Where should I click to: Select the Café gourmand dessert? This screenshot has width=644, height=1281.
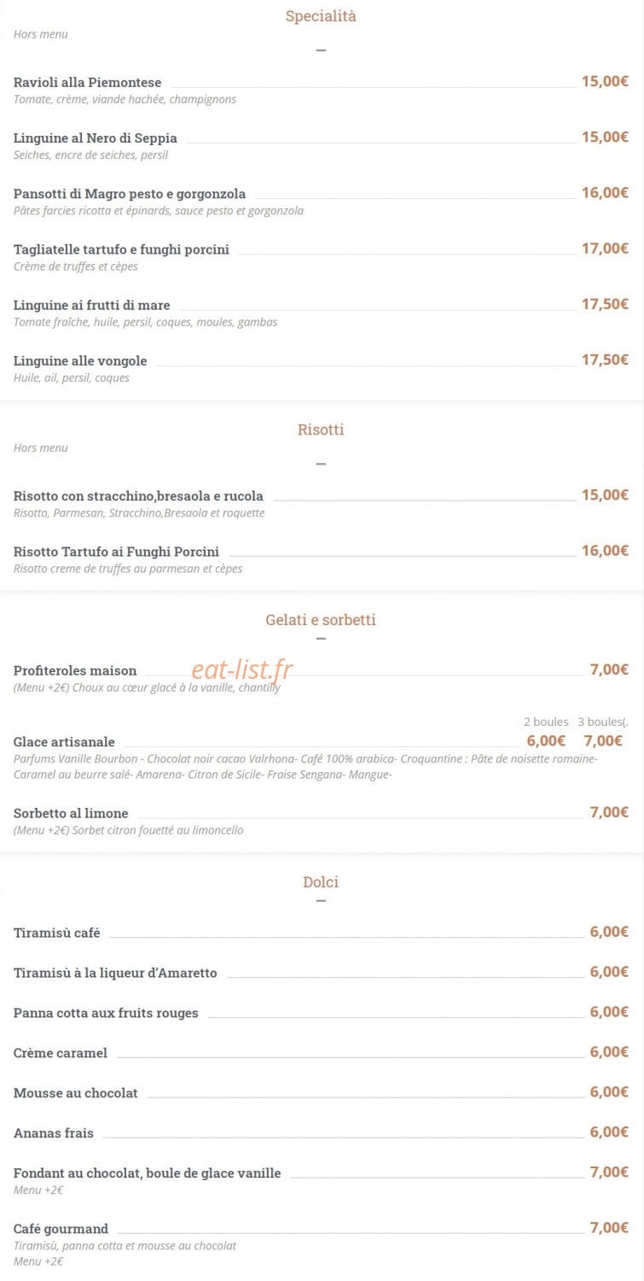tap(61, 1229)
